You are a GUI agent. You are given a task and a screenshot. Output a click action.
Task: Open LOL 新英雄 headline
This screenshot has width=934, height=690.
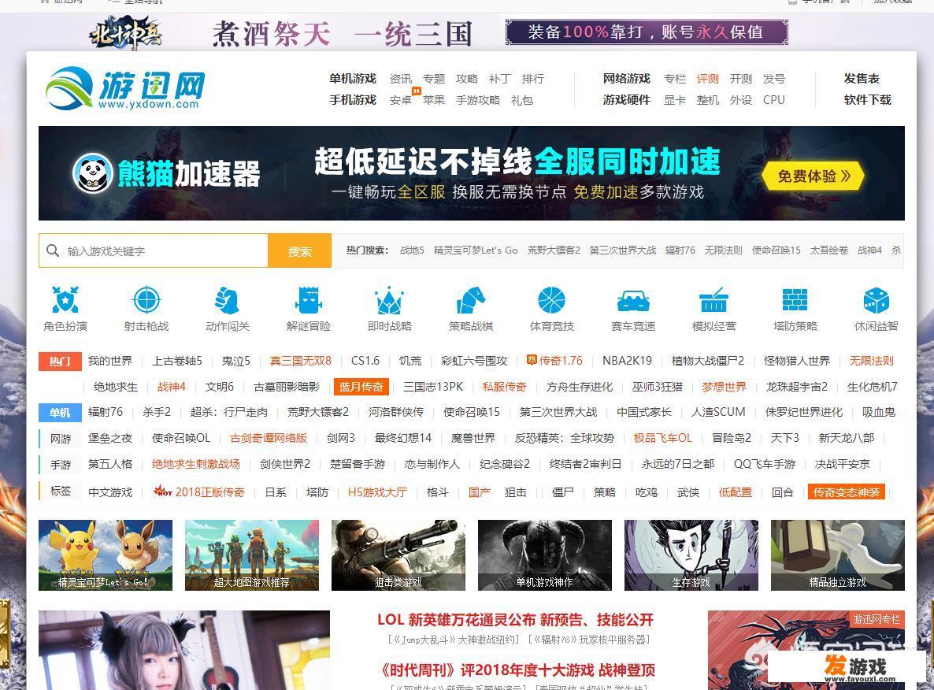(x=515, y=620)
